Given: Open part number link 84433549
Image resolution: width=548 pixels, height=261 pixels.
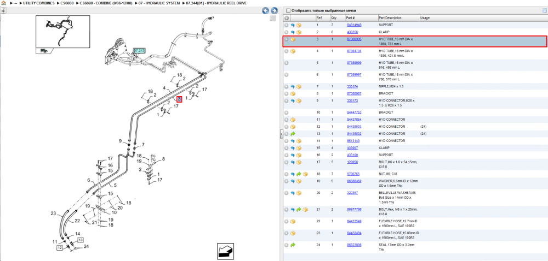Looking at the screenshot, I should point(354,221).
